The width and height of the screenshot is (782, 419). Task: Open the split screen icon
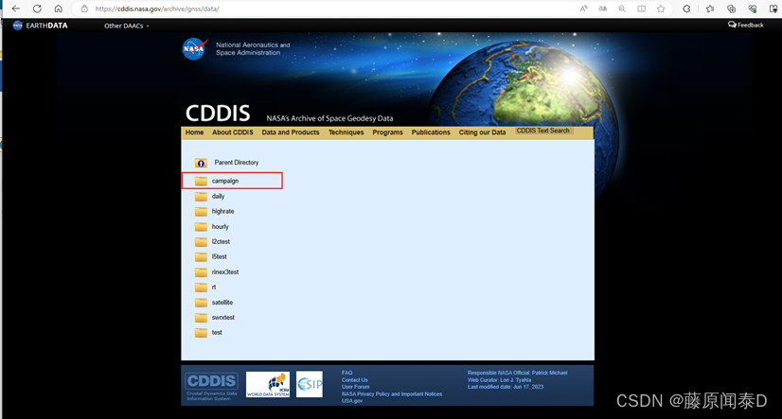[641, 9]
